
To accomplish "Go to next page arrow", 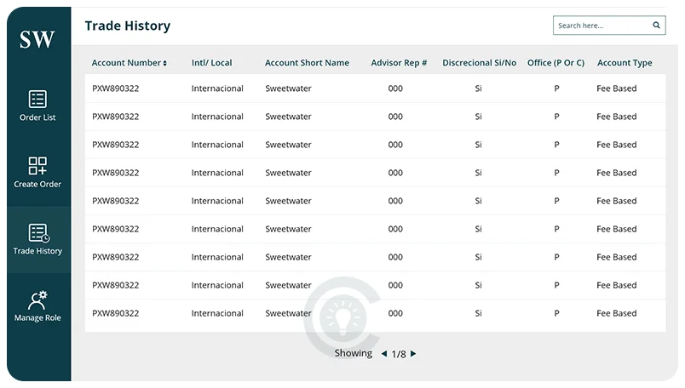I will pyautogui.click(x=413, y=353).
